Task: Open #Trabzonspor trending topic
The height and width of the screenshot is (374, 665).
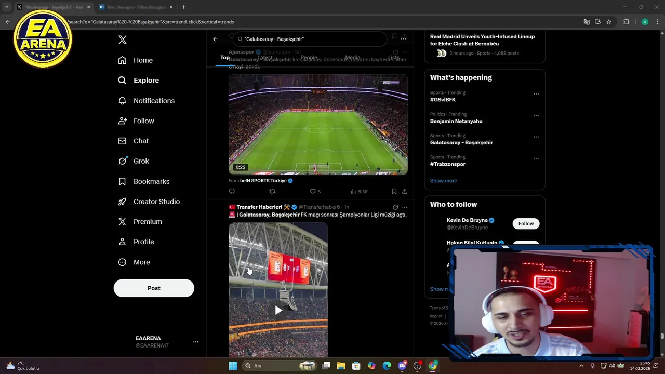Action: [x=447, y=164]
